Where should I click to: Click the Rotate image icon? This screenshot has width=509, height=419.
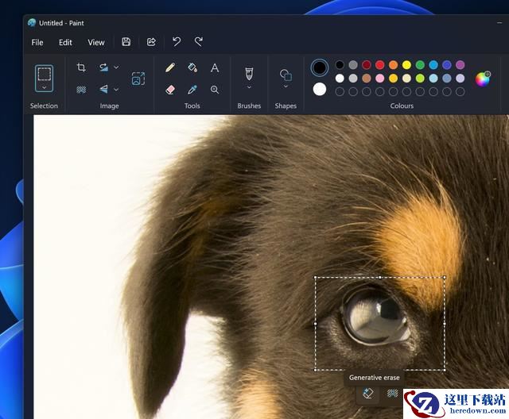tap(103, 67)
